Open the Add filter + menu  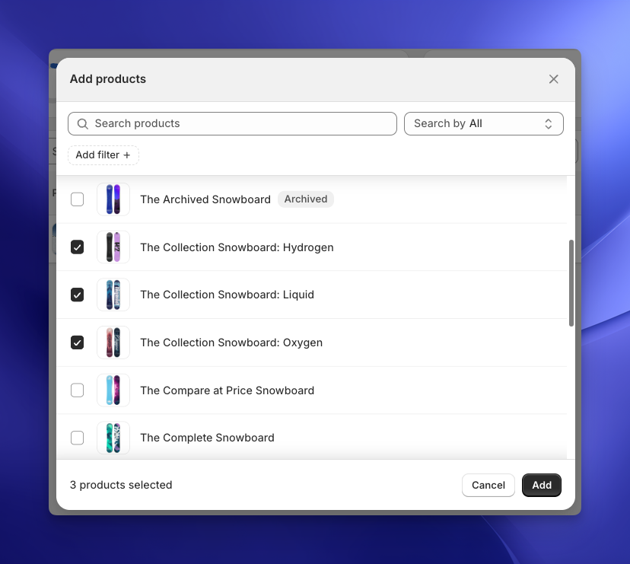(x=103, y=155)
